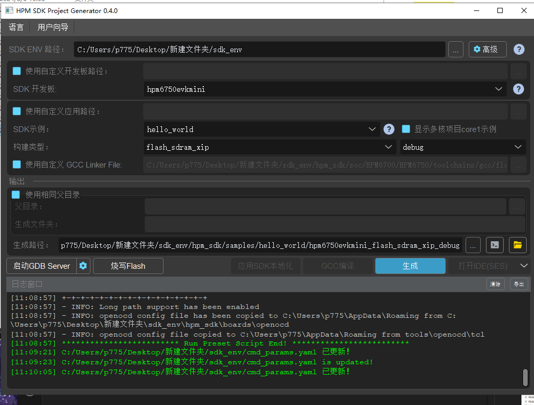Click help icon beside SDK board dropdown
Image resolution: width=534 pixels, height=405 pixels.
pos(518,89)
